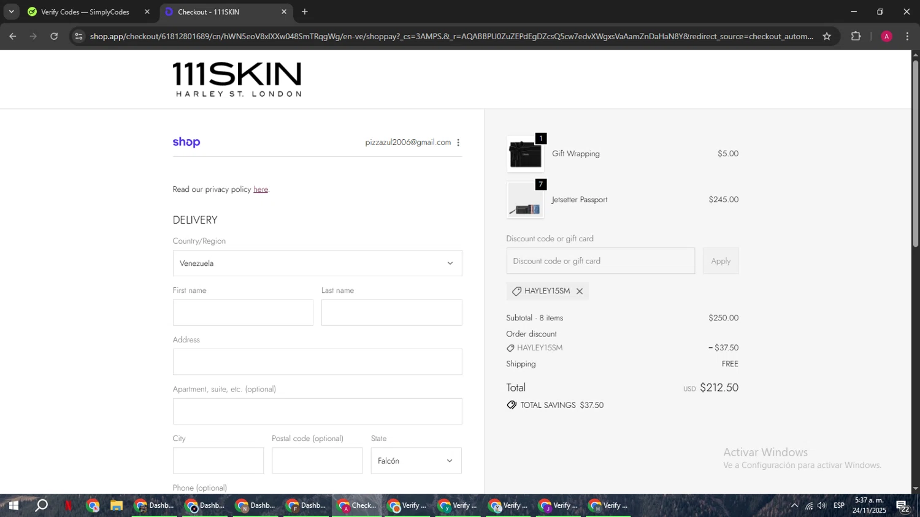
Task: Reload the checkout page
Action: 54,36
